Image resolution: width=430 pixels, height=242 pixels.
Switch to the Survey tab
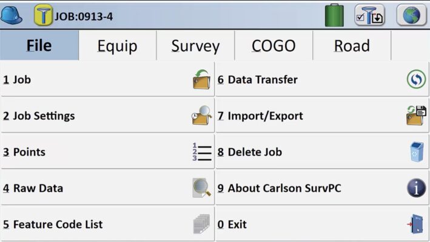tap(195, 45)
